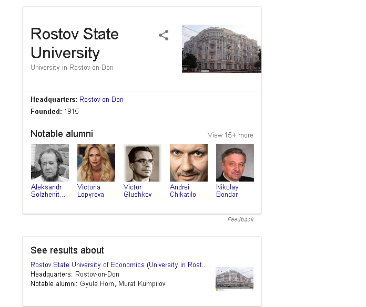Select the Founded 1915 text
Viewport: 366px width, 307px height.
[x=55, y=111]
